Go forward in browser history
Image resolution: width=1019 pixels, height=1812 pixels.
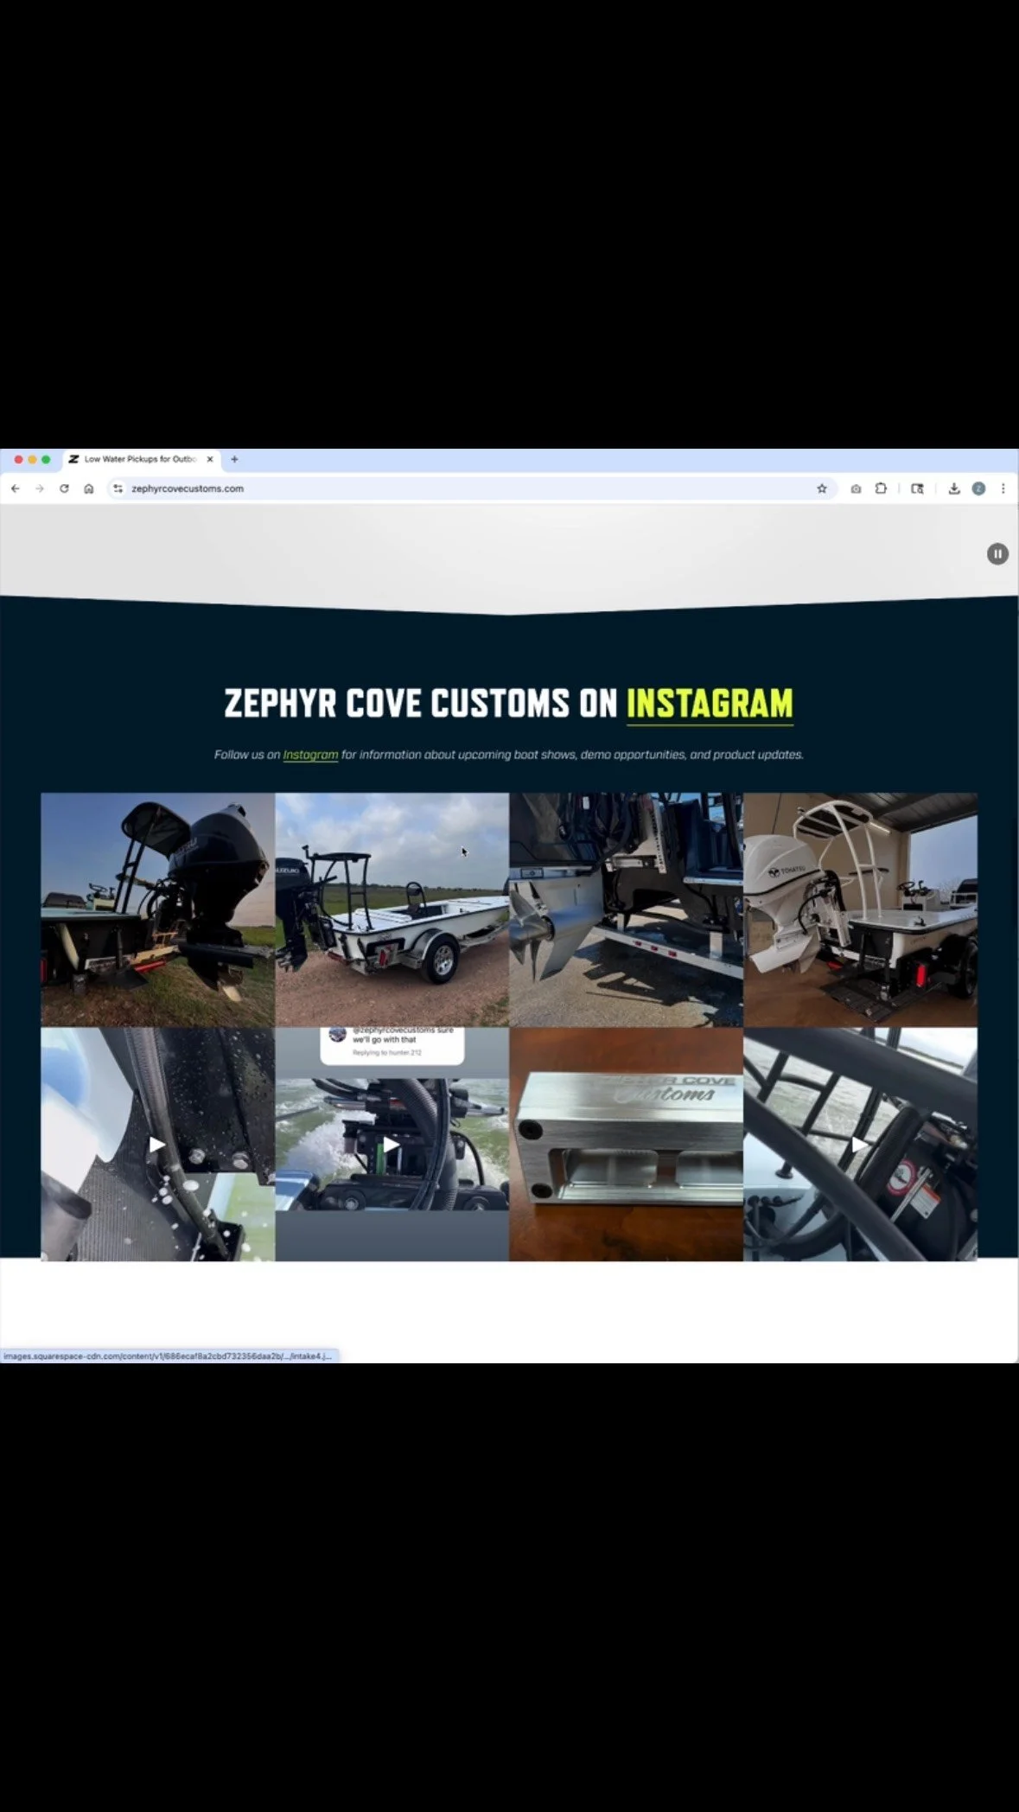coord(40,488)
